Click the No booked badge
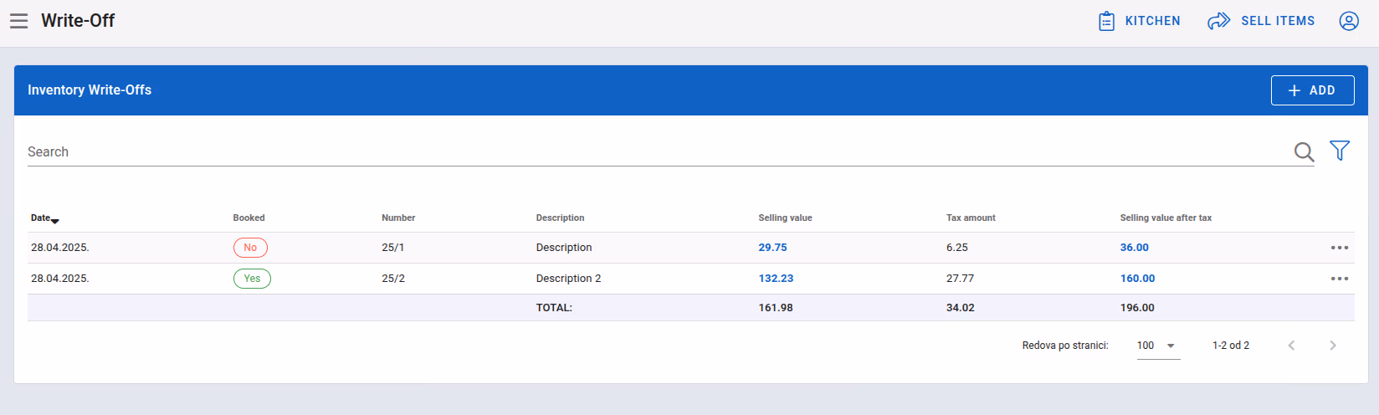 [x=250, y=248]
